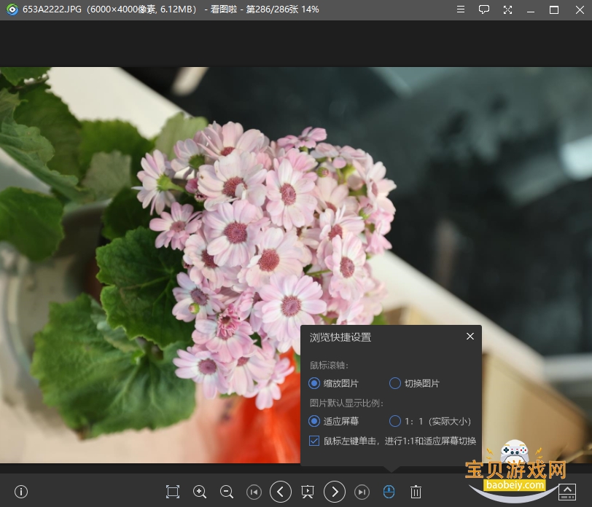
Task: Click the fit-to-window toolbar icon
Action: click(x=173, y=492)
